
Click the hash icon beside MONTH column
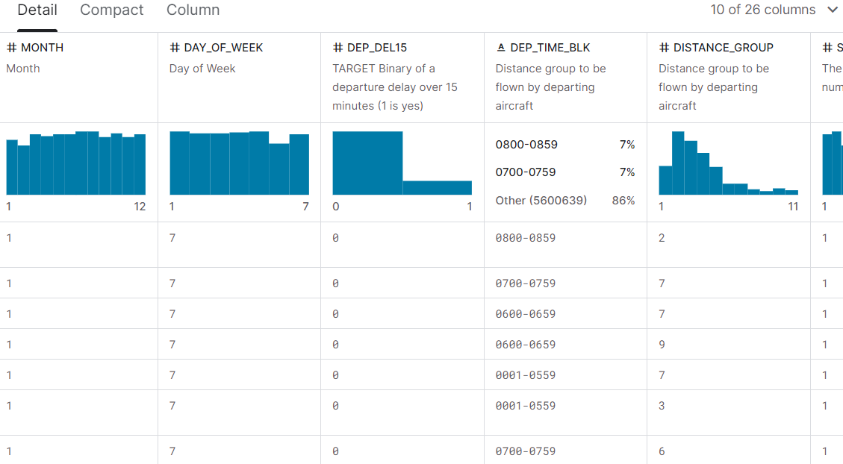[12, 48]
